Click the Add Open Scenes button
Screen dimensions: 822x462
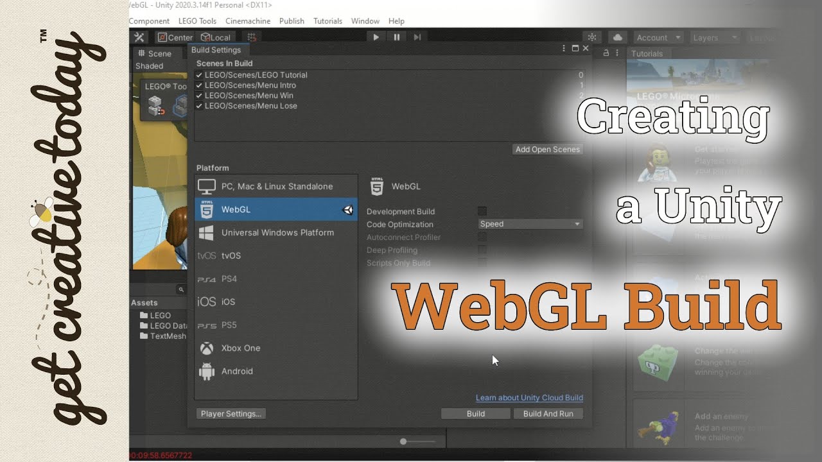(548, 150)
